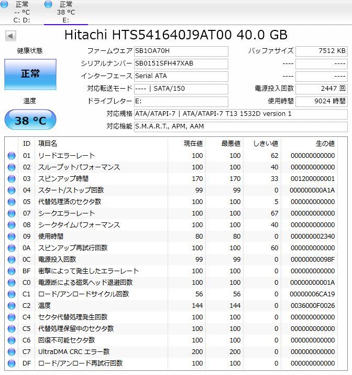Click status icon for 0A スピンアップ再試行回数
352x375 pixels.
click(x=12, y=248)
